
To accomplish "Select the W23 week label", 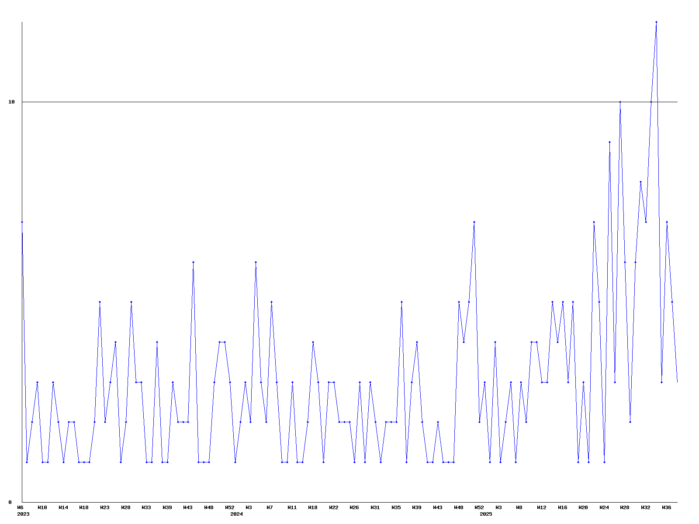I will pos(105,507).
